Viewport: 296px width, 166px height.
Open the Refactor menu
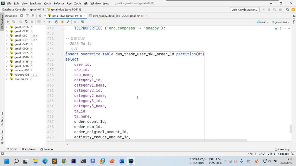click(59, 3)
